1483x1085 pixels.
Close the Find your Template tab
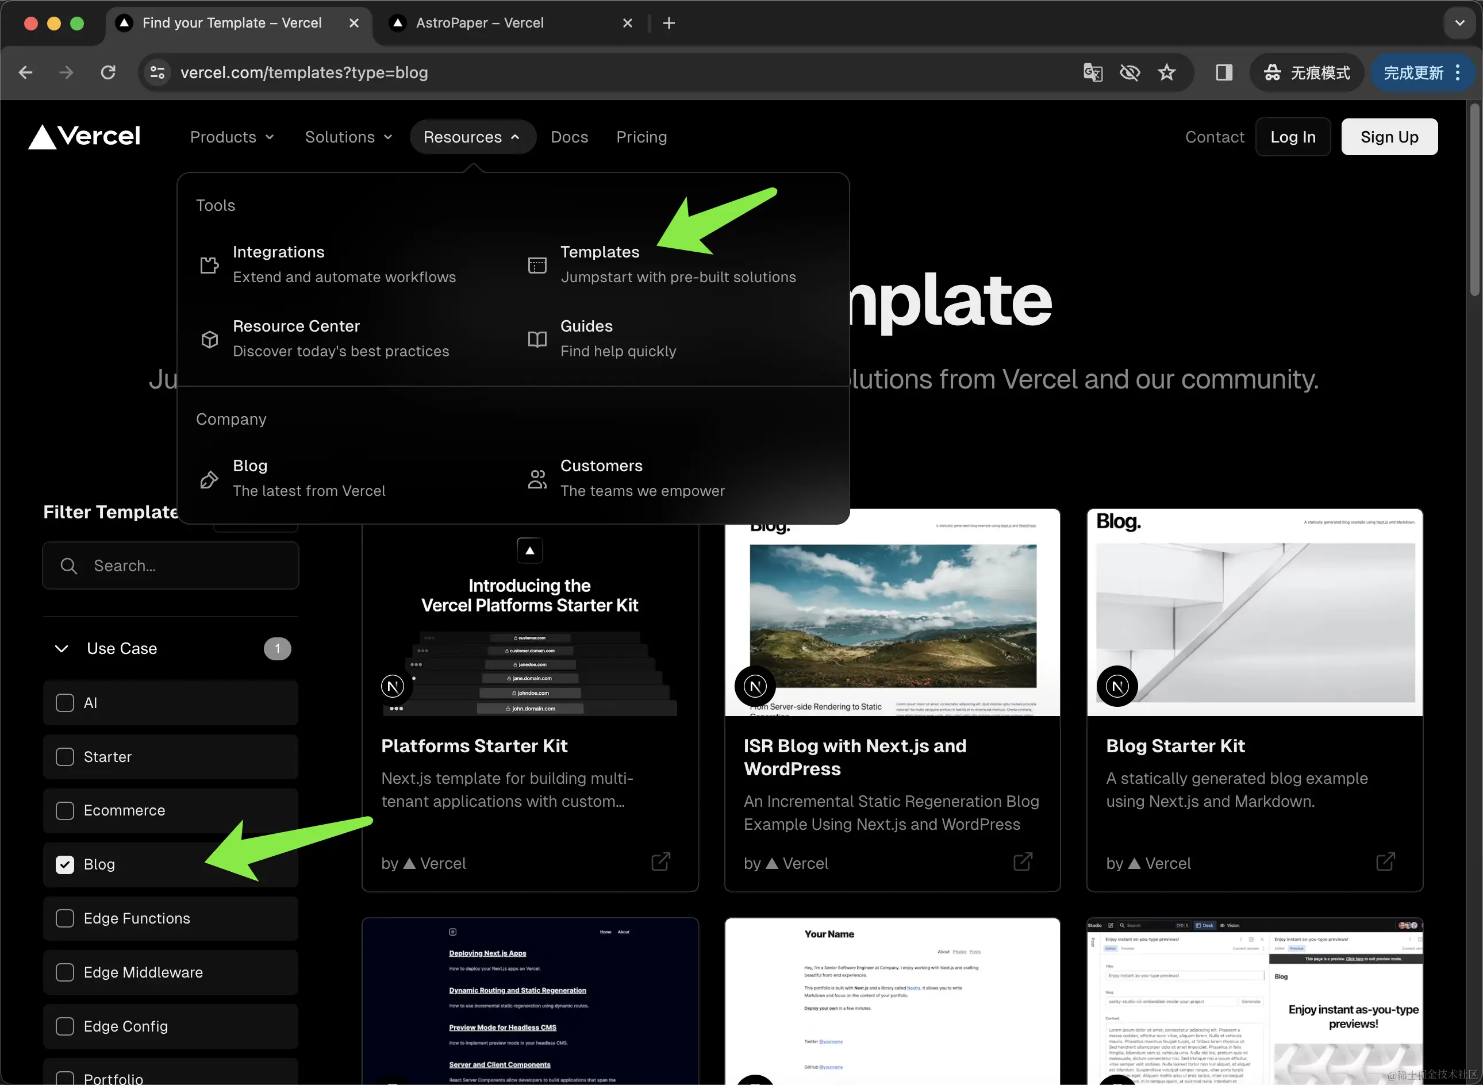click(354, 23)
